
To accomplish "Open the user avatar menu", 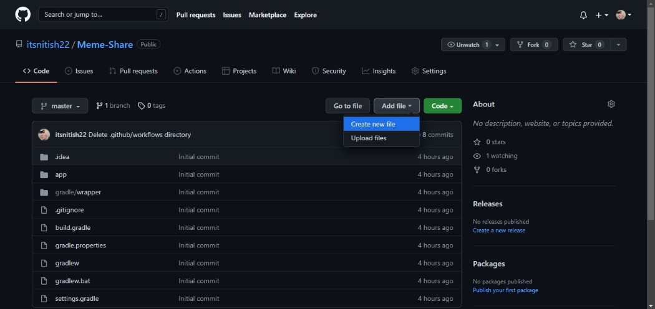I will 623,15.
